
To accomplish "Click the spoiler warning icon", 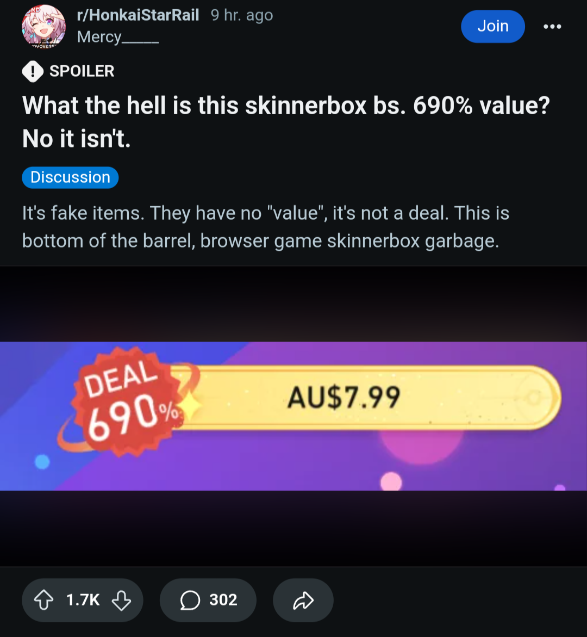I will (x=33, y=71).
